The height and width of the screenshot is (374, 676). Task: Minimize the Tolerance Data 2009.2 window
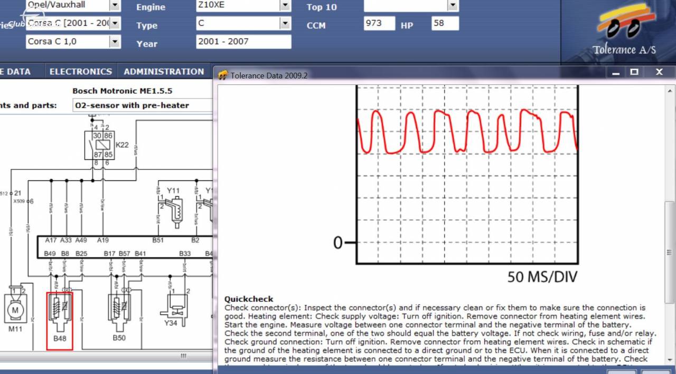click(x=616, y=73)
